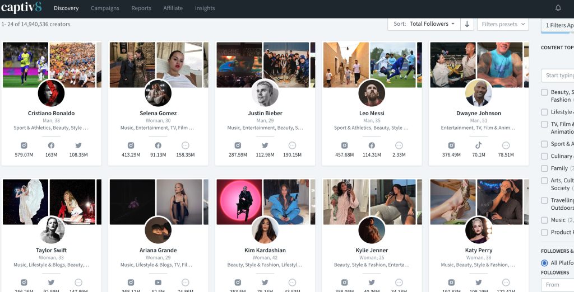Check the Music topic checkbox
Image resolution: width=574 pixels, height=292 pixels.
pyautogui.click(x=544, y=220)
